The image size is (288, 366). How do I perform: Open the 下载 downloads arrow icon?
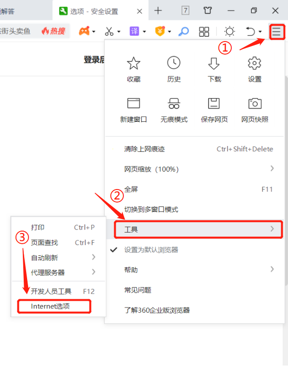tap(214, 63)
